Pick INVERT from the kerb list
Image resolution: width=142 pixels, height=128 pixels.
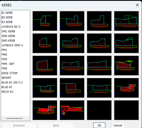click(6, 78)
